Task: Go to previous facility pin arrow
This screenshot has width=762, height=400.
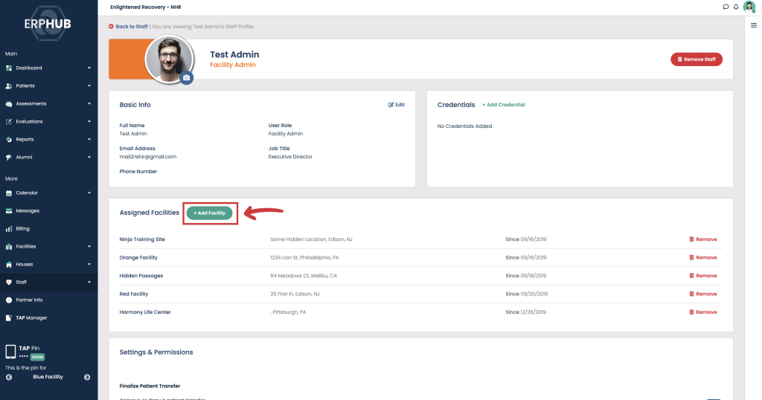Action: point(9,377)
